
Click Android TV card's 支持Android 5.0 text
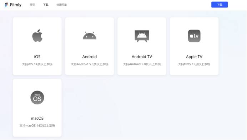point(142,64)
